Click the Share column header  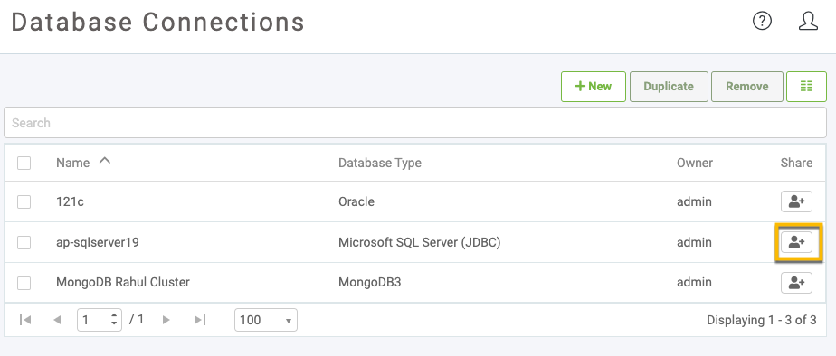796,163
